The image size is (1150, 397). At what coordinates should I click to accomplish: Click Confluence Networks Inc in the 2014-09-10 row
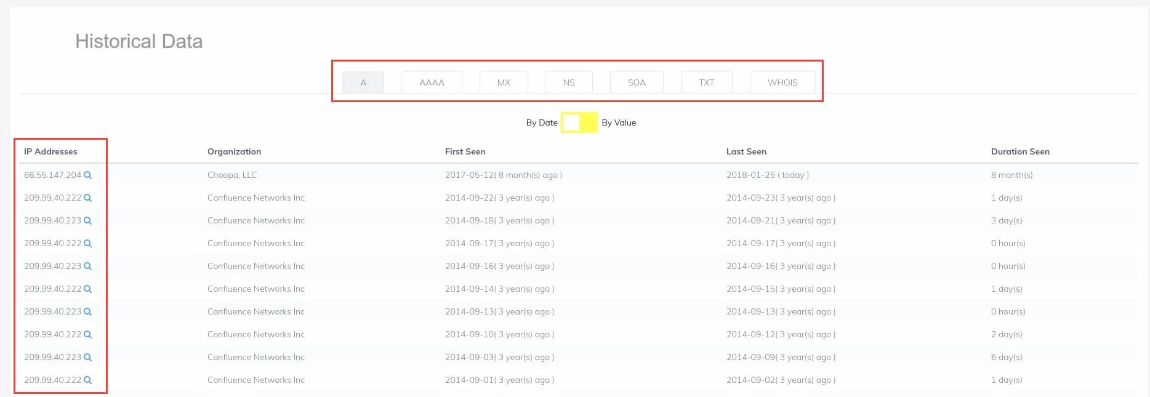pyautogui.click(x=256, y=334)
